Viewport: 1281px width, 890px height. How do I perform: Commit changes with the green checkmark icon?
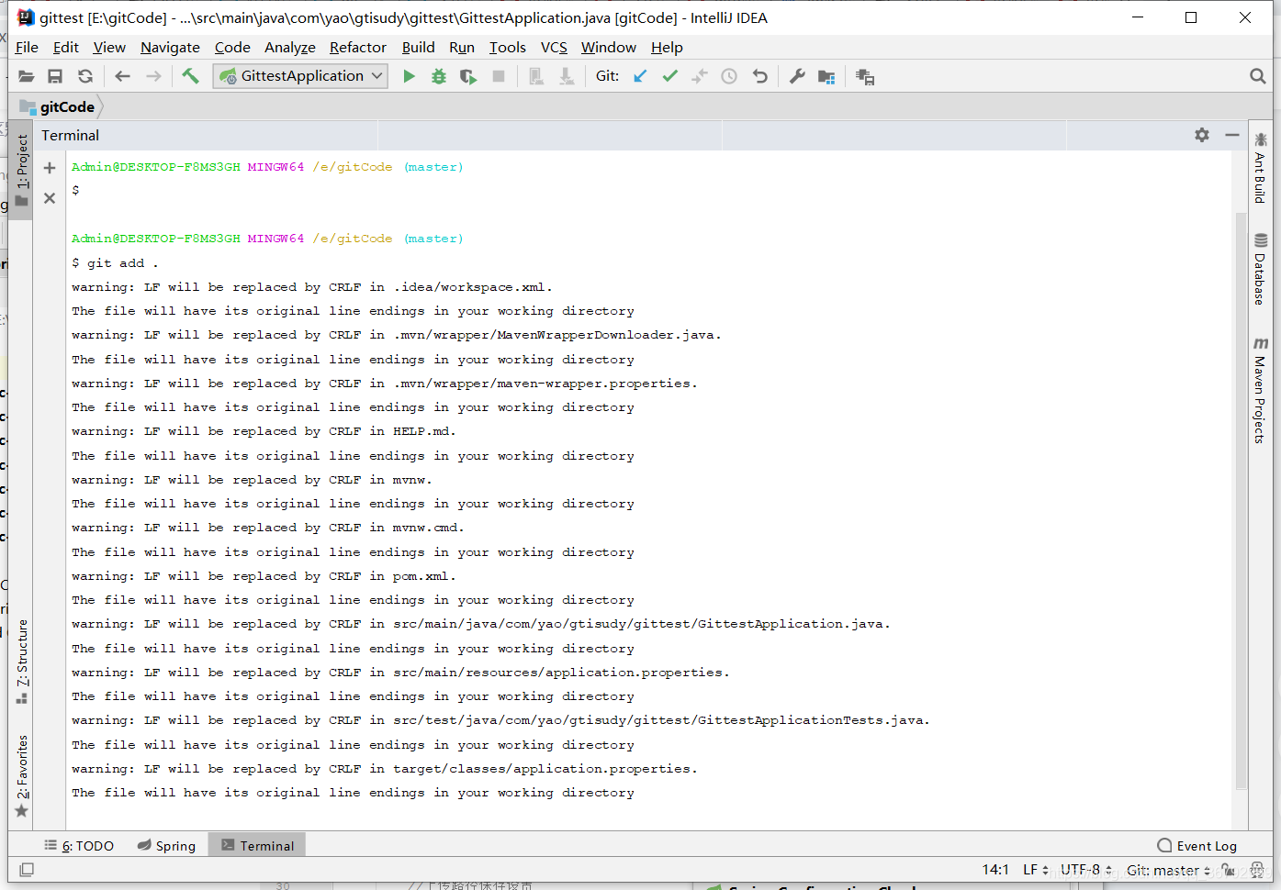(x=669, y=76)
